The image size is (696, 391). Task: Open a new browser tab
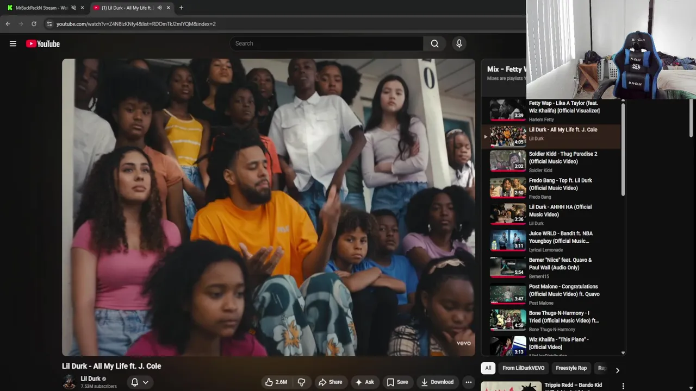click(181, 8)
